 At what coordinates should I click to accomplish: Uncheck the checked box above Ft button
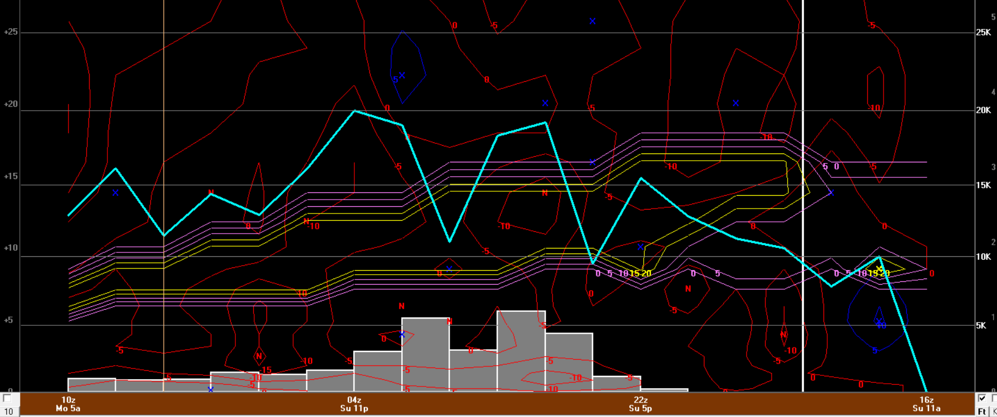tap(982, 399)
